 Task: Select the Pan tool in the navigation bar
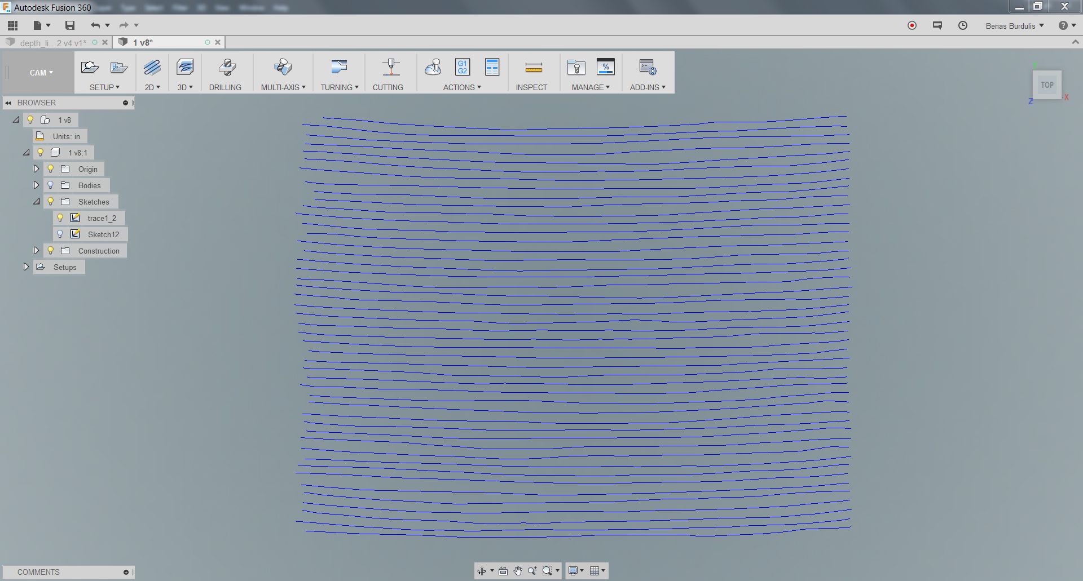pyautogui.click(x=517, y=570)
